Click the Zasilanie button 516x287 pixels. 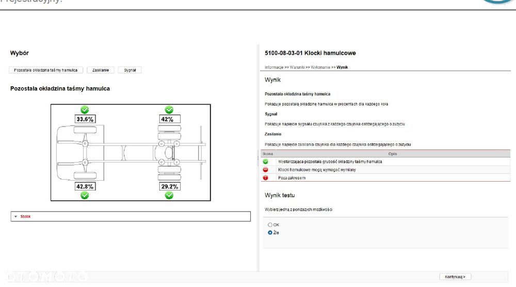point(101,70)
